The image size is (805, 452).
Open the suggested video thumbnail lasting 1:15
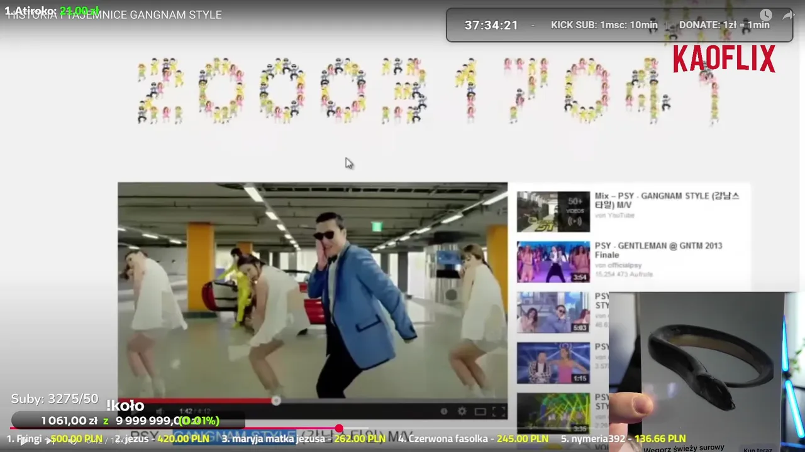point(553,362)
